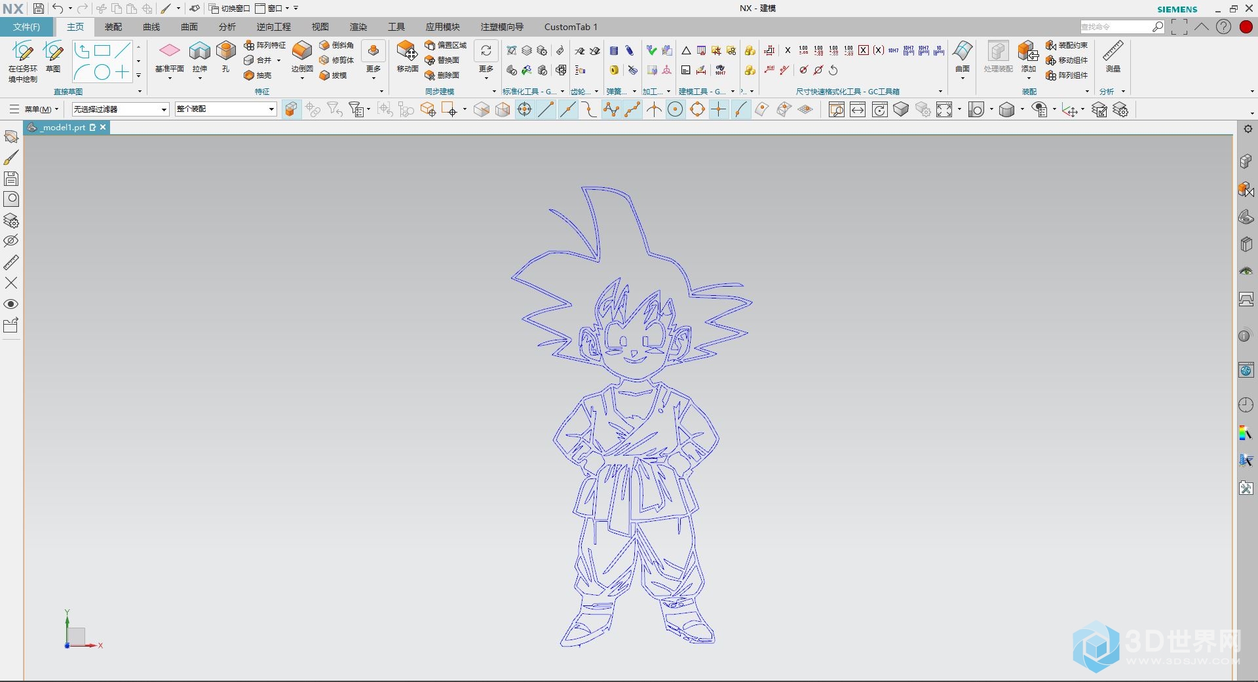The image size is (1258, 682).
Task: Click the ruler icon in left sidebar
Action: 11,262
